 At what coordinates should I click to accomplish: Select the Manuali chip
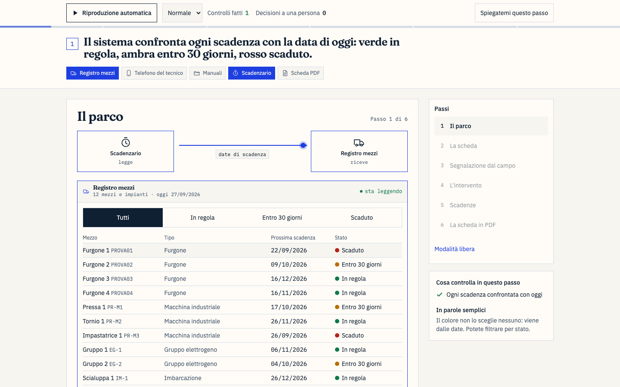click(x=208, y=73)
